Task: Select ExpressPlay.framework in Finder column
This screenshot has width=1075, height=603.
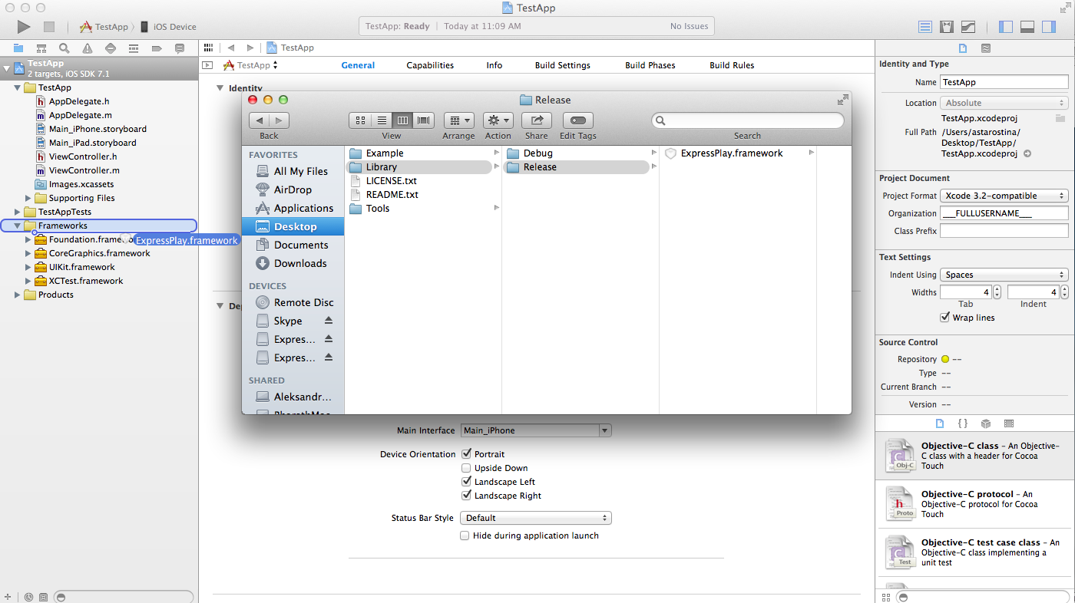Action: (x=731, y=153)
